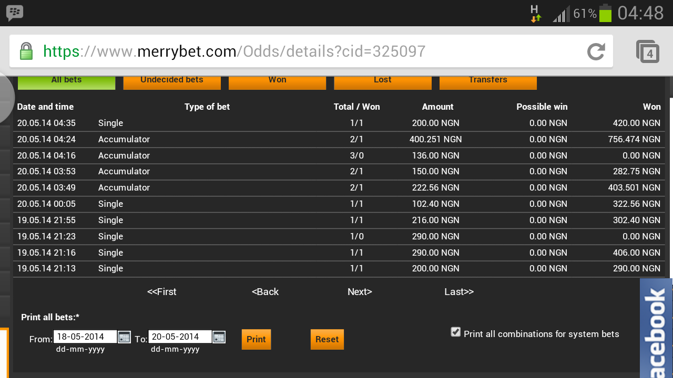
Task: Open the From date calendar picker
Action: (x=124, y=337)
